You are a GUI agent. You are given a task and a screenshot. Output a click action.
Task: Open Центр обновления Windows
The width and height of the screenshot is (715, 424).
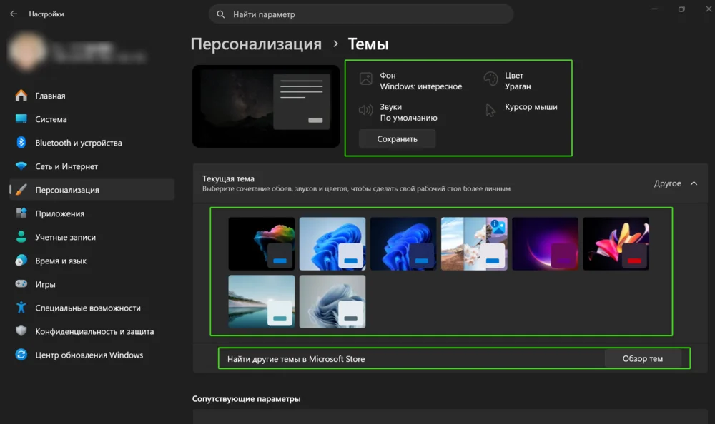point(92,355)
